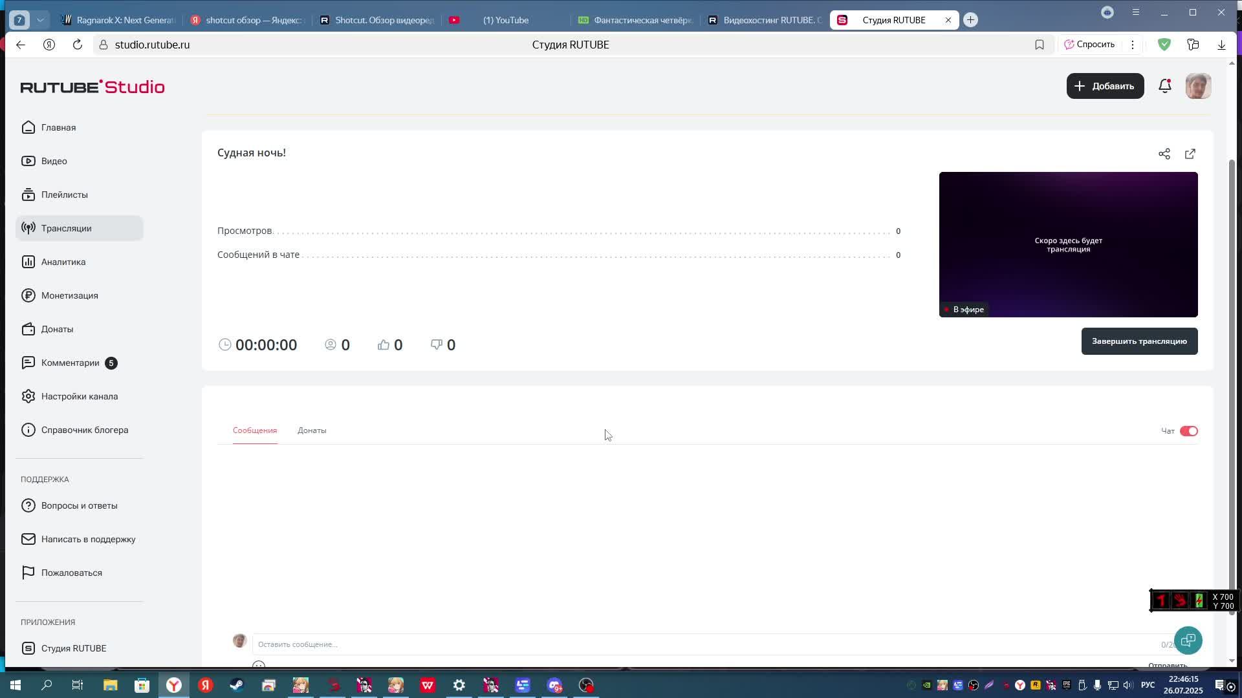Open the user avatar menu

point(1197,86)
